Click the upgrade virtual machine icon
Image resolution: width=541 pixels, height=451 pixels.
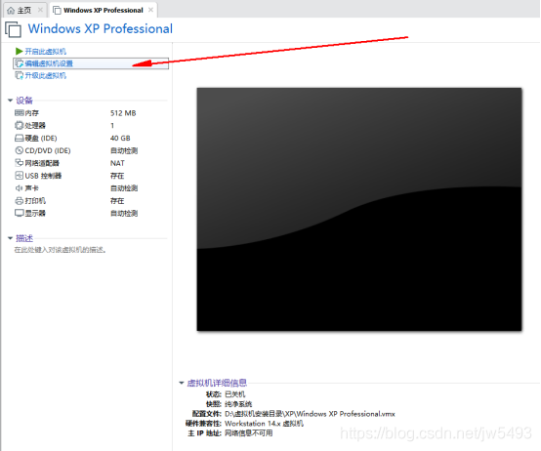pyautogui.click(x=20, y=75)
